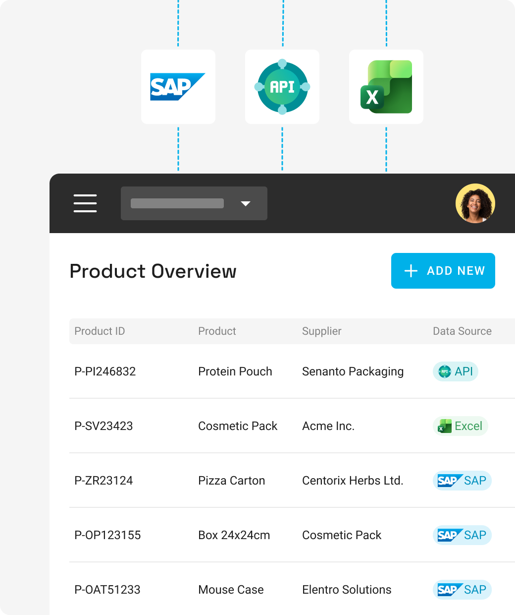Viewport: 515px width, 615px height.
Task: Open the hamburger navigation menu
Action: 85,203
